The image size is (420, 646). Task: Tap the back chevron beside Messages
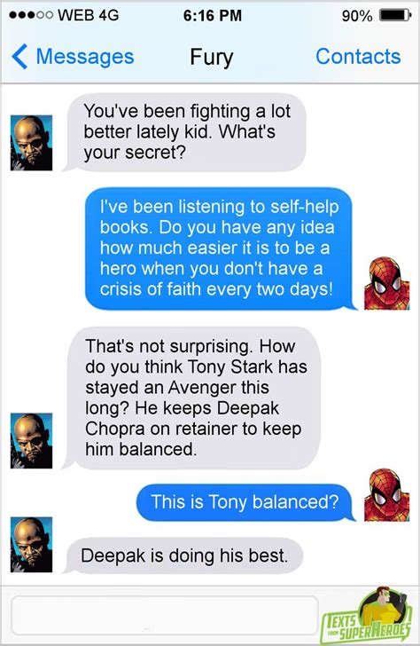click(x=19, y=57)
